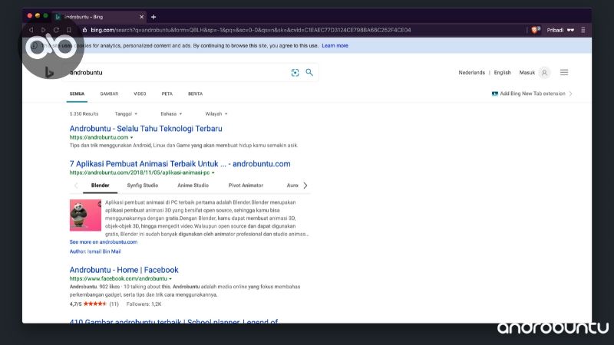Screen dimensions: 614x345
Task: Select the Synfig Studio carousel tab
Action: pos(143,186)
